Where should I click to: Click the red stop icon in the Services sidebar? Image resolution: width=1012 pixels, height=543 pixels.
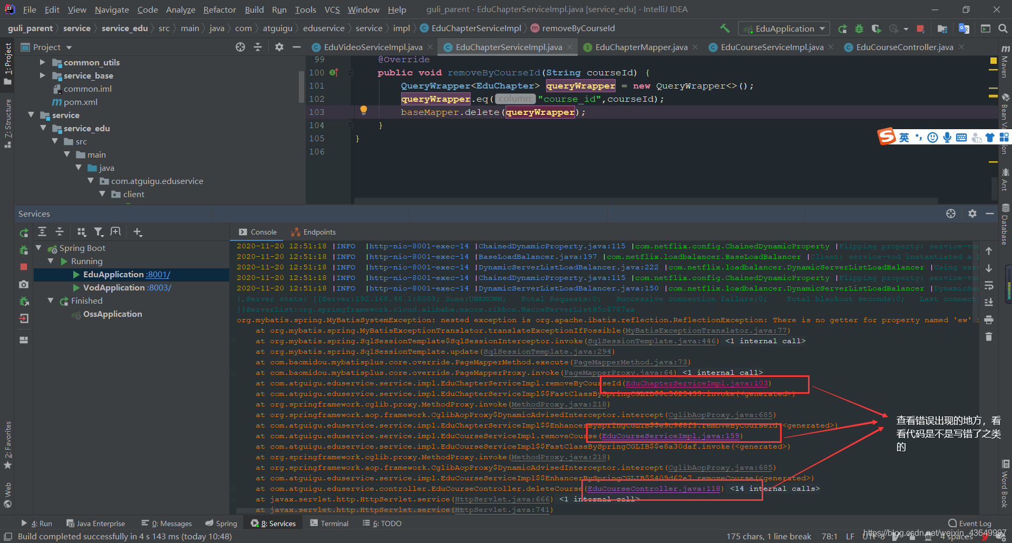(x=24, y=267)
